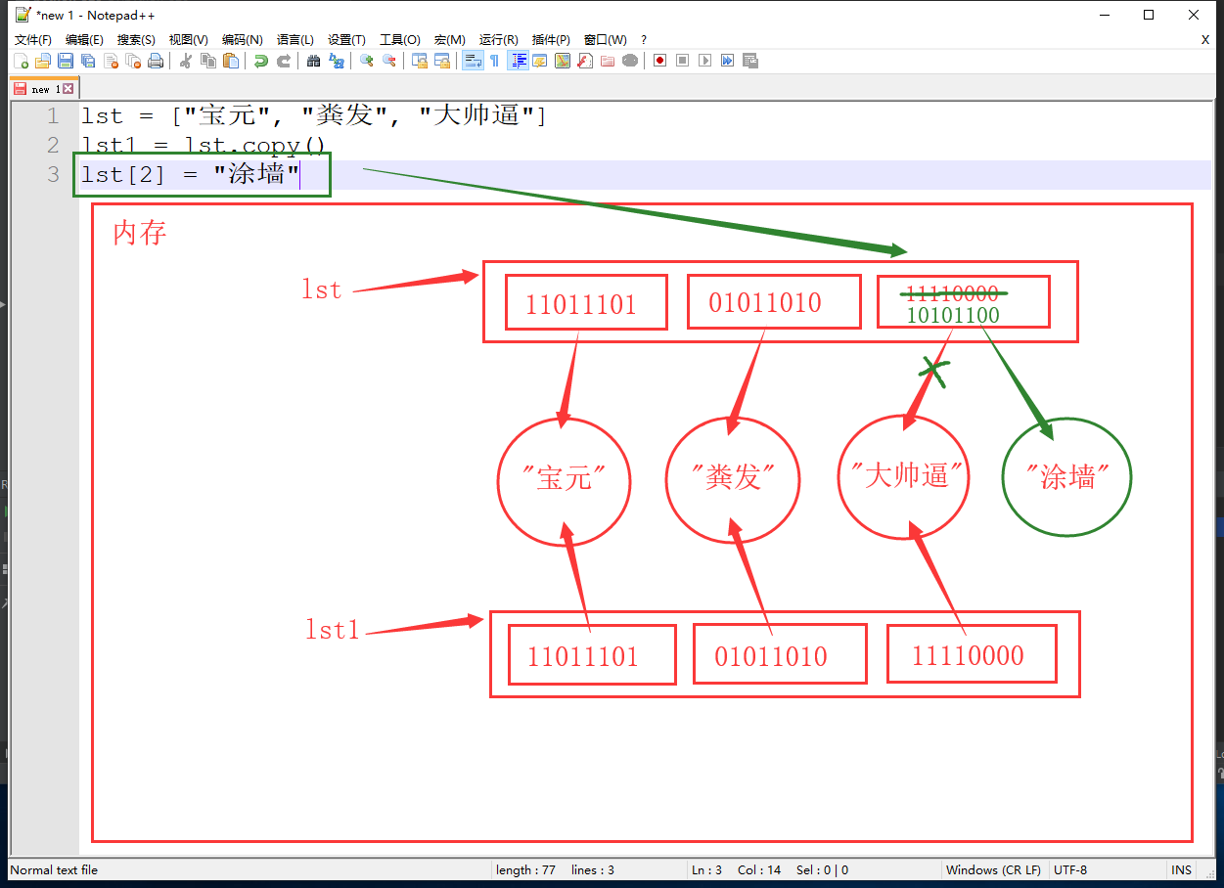Screen dimensions: 1224x888
Task: Toggle synchronized vertical scrolling
Action: 419,61
